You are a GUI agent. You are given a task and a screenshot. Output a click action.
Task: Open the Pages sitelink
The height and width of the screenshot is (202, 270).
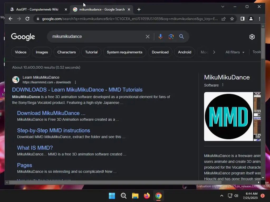coord(25,165)
